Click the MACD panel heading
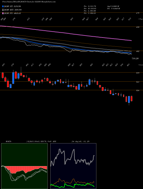143x189 pixels. [9, 141]
